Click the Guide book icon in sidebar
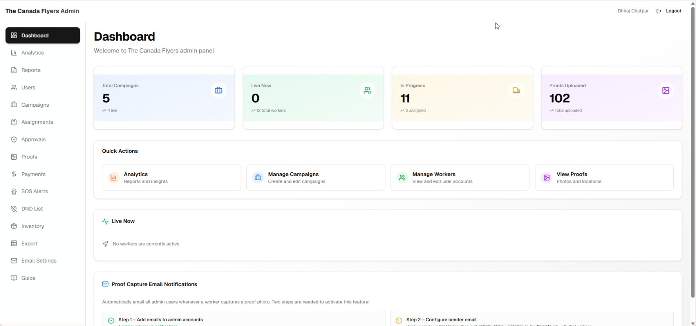The image size is (696, 326). (x=14, y=278)
